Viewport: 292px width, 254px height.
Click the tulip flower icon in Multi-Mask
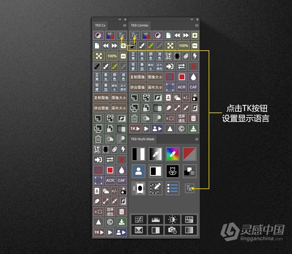coord(172,171)
